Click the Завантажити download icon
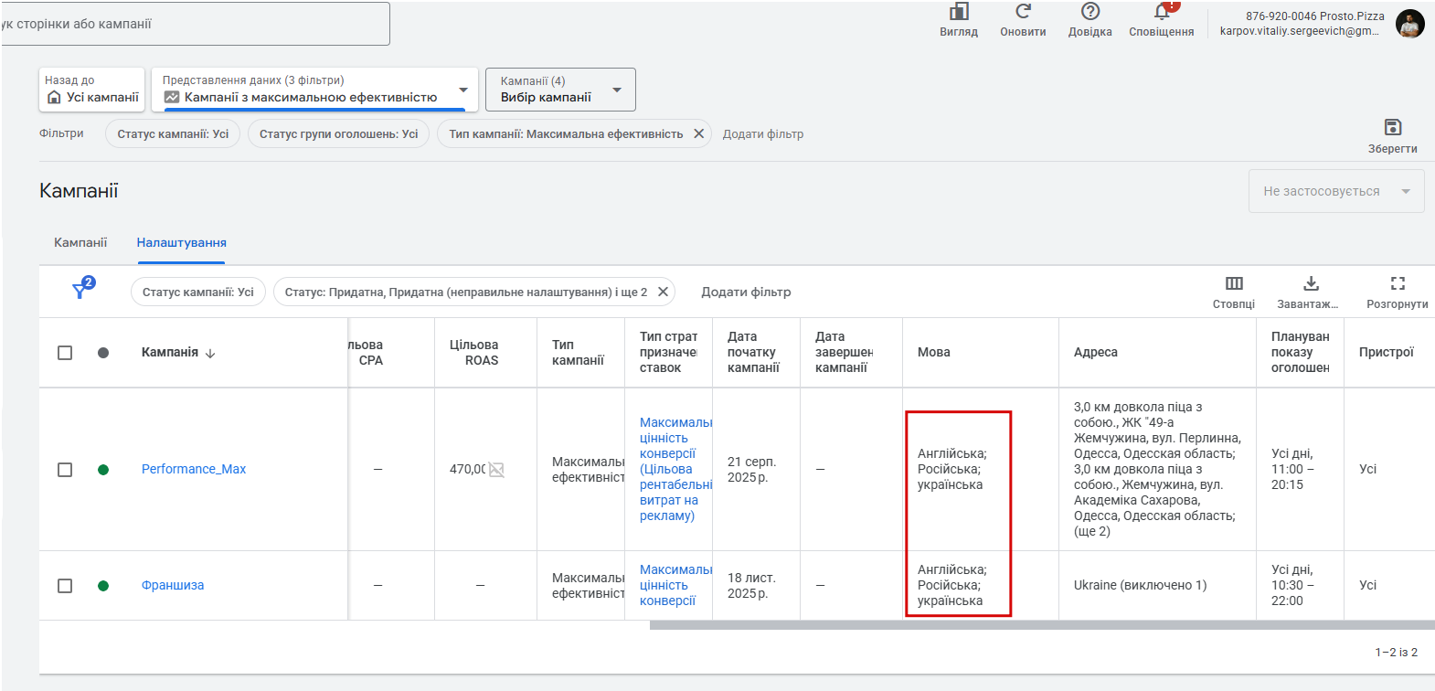The height and width of the screenshot is (691, 1435). [x=1311, y=283]
